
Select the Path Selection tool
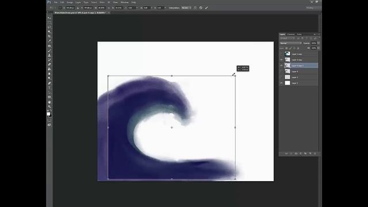pyautogui.click(x=49, y=93)
